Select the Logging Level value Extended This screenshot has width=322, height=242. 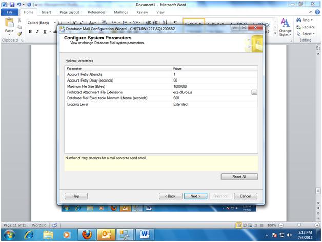pyautogui.click(x=214, y=104)
